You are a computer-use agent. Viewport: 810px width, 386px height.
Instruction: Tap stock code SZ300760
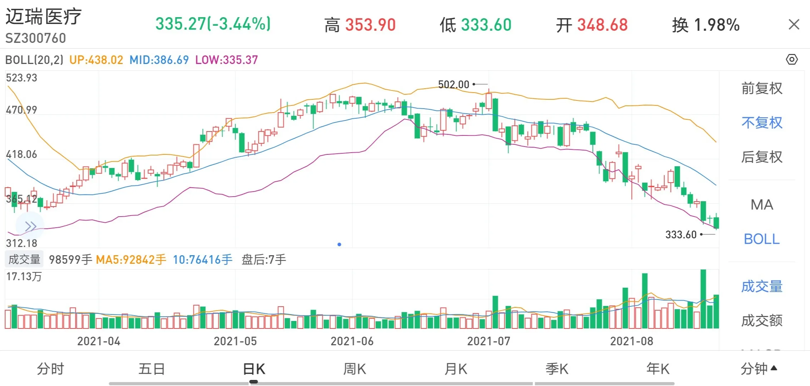click(36, 38)
